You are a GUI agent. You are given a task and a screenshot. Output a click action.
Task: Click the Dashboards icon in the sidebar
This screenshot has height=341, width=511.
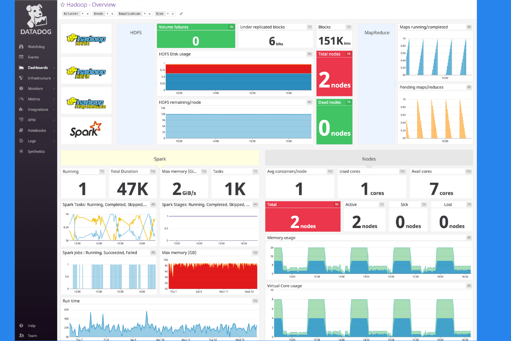click(21, 67)
